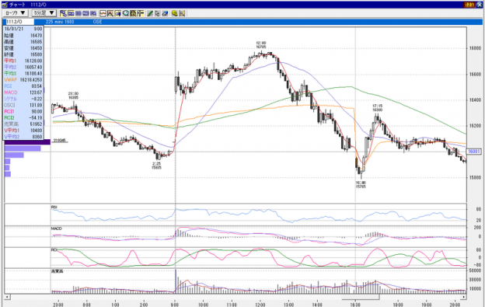This screenshot has width=485, height=307.
Task: Click the 12:00 high price marker
Action: pos(260,45)
